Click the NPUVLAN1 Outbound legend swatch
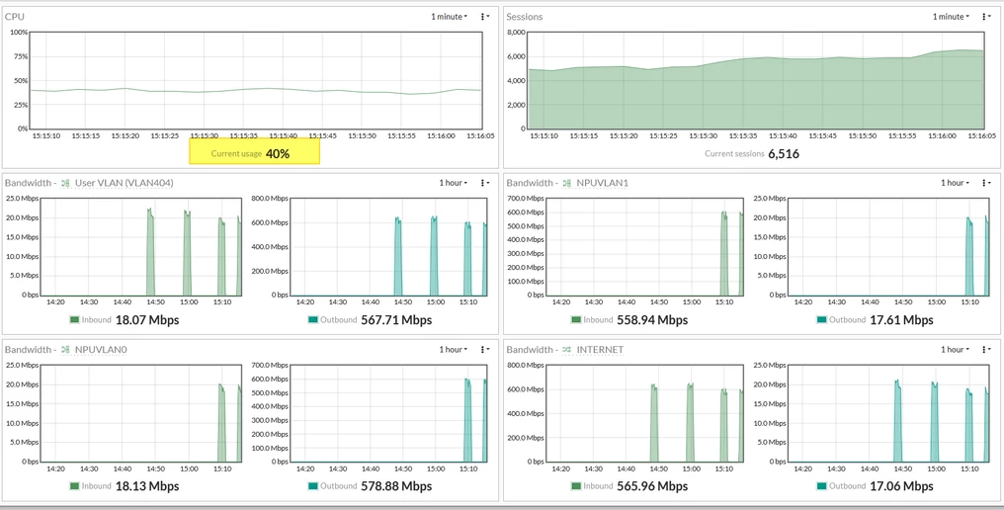This screenshot has height=510, width=1004. coord(821,319)
